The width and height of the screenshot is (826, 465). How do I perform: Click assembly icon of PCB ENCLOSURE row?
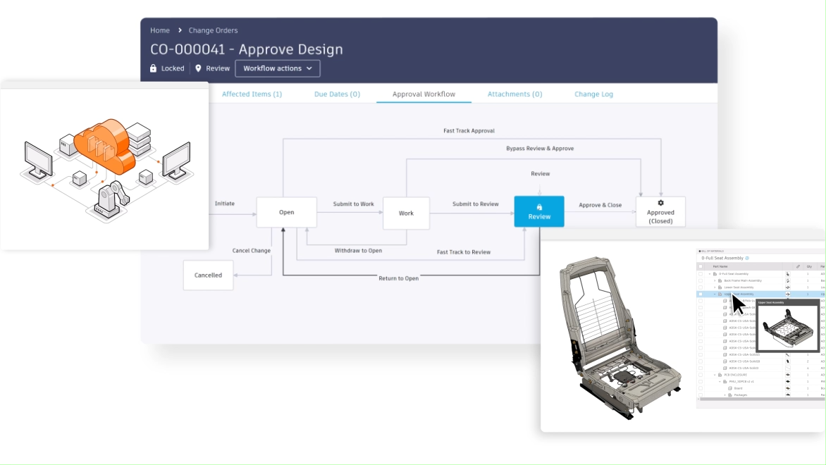[x=720, y=375]
